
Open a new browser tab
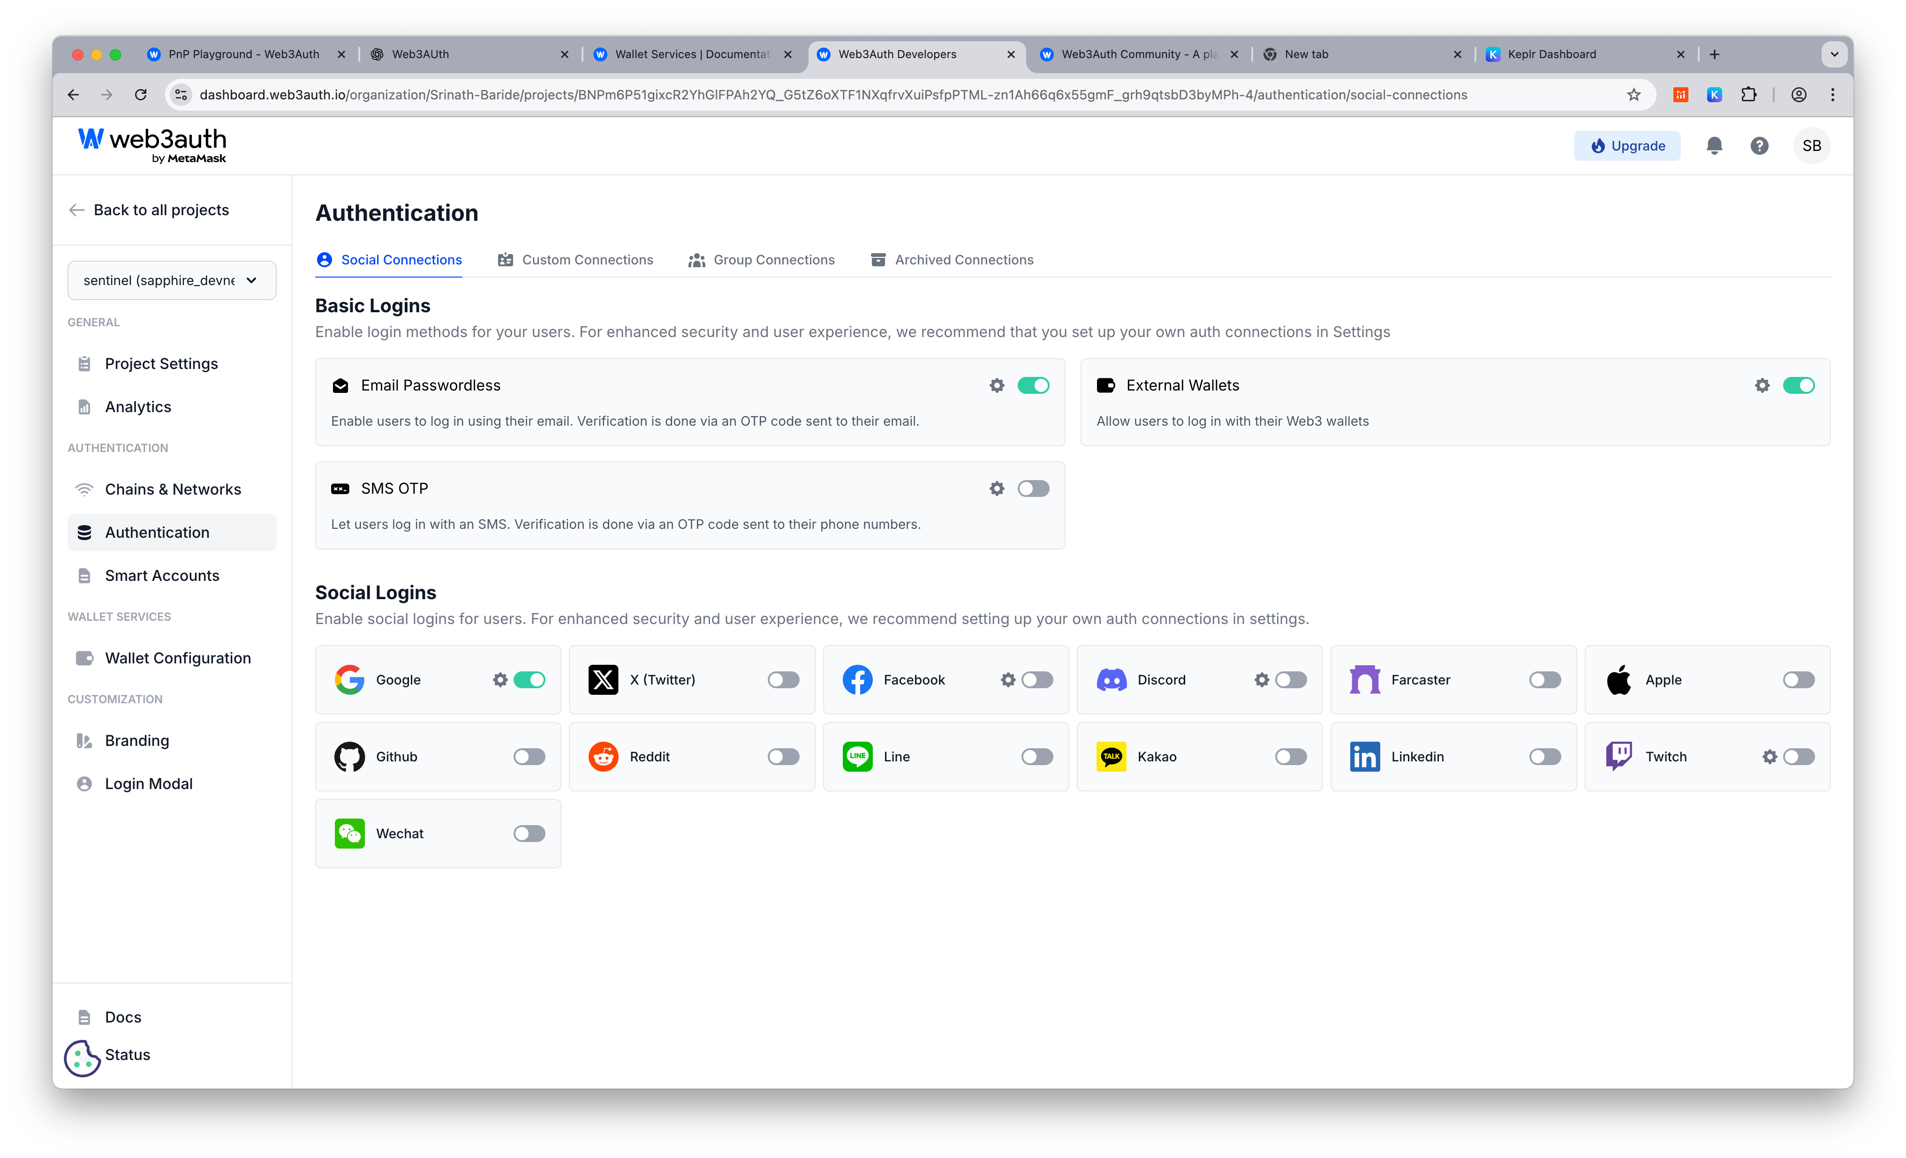coord(1714,54)
